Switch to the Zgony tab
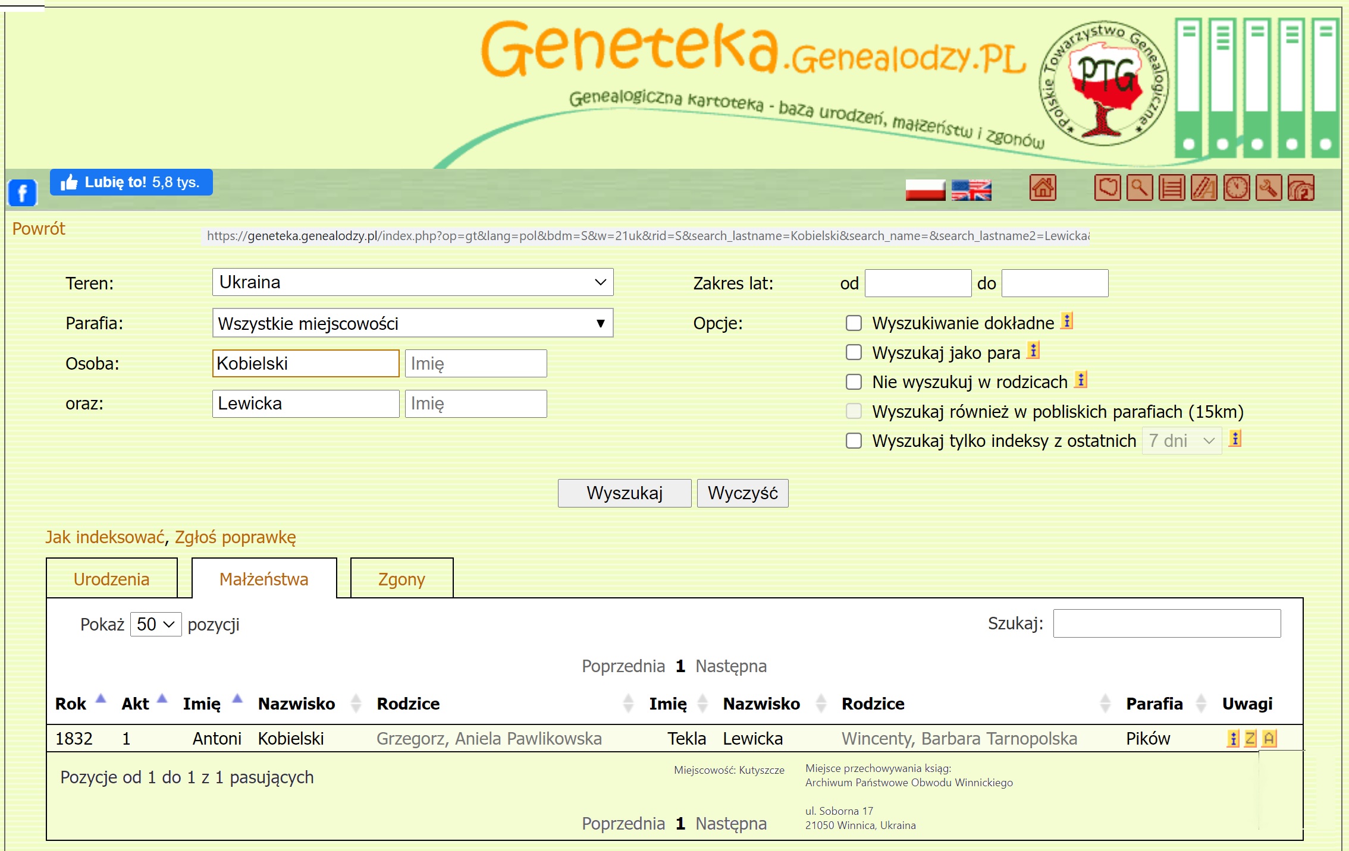Viewport: 1349px width, 851px height. tap(401, 579)
